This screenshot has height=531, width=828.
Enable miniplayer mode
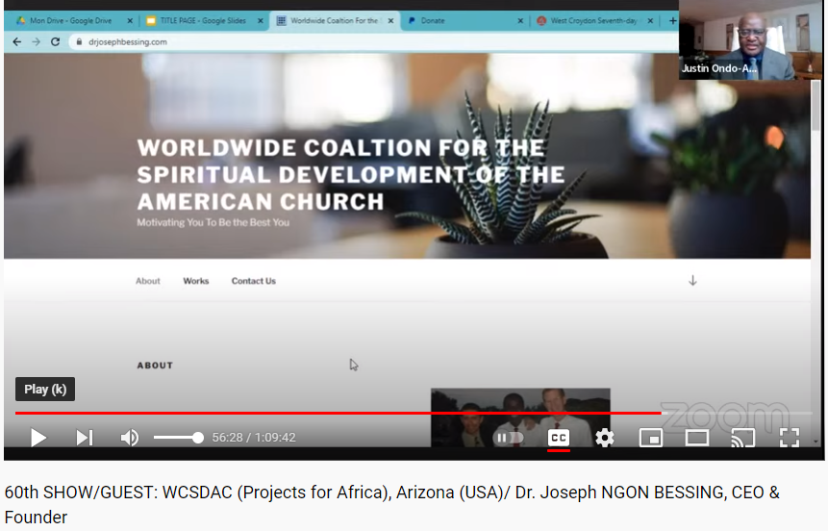click(x=650, y=438)
